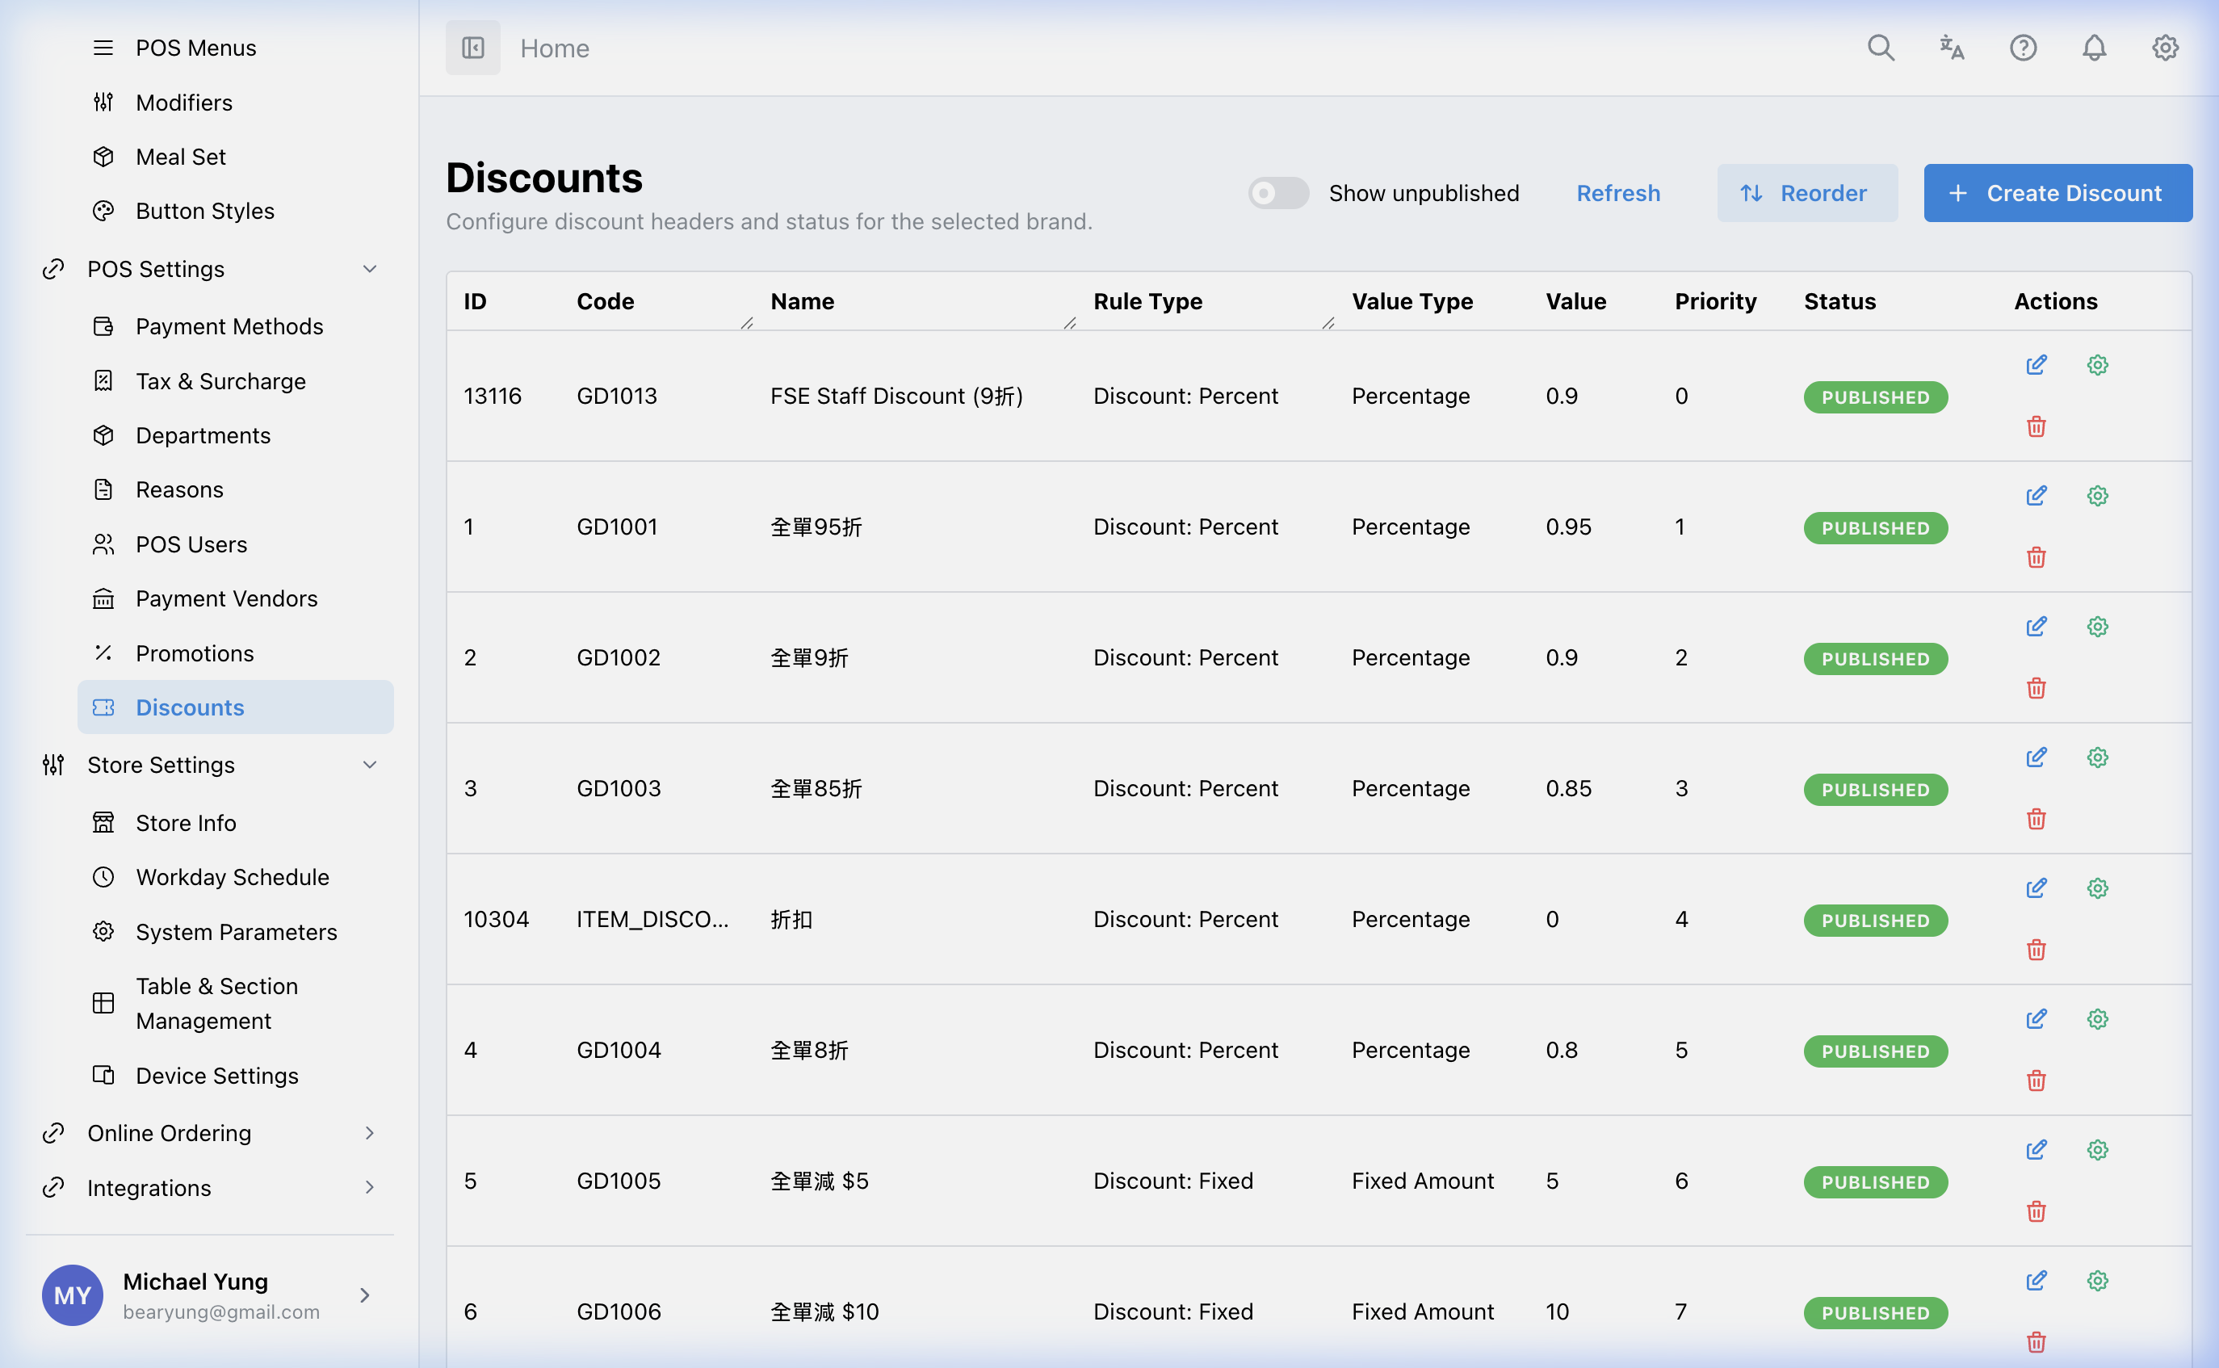Viewport: 2219px width, 1368px height.
Task: Expand the Online Ordering section
Action: 369,1133
